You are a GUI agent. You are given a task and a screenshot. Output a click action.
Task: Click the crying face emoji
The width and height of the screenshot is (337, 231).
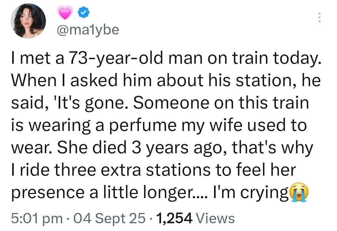[299, 194]
